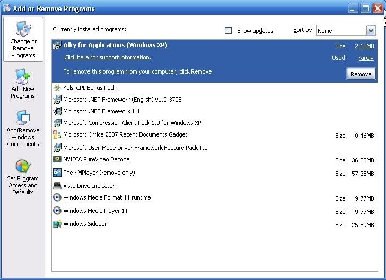The image size is (386, 280).
Task: Open Add/Remove Windows Components
Action: (x=23, y=118)
